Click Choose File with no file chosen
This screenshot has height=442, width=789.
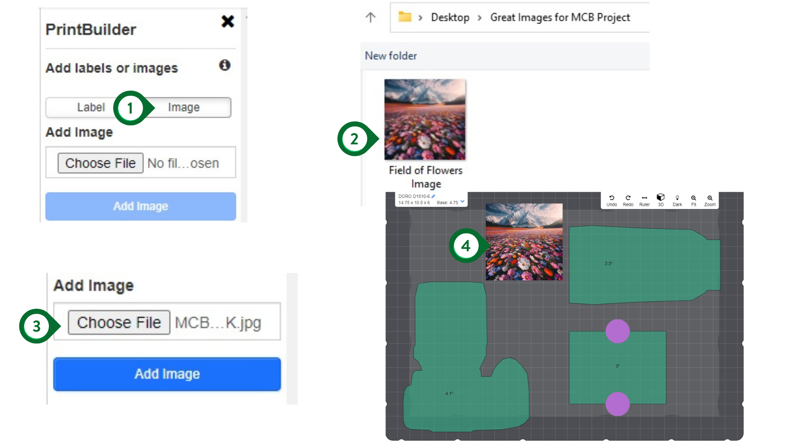click(x=100, y=163)
